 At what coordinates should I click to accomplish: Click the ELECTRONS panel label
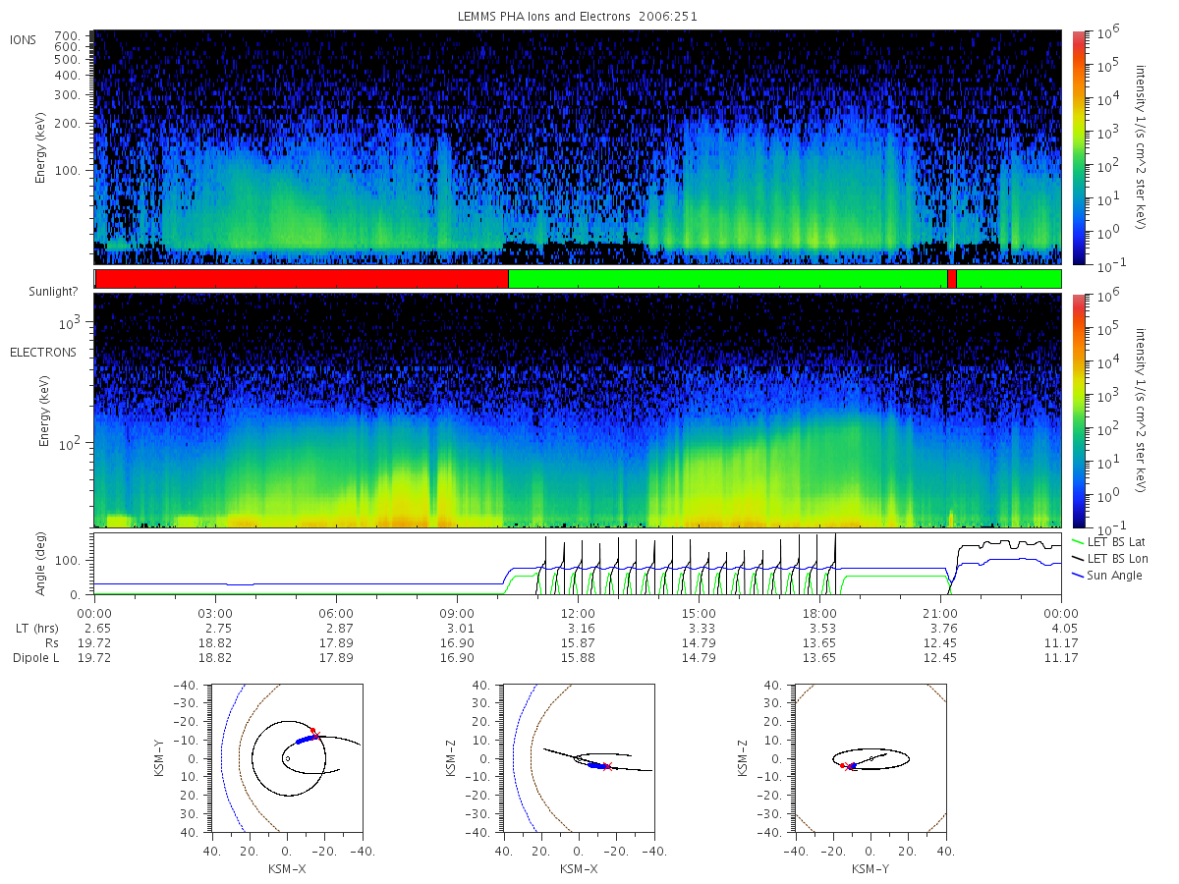click(x=42, y=352)
